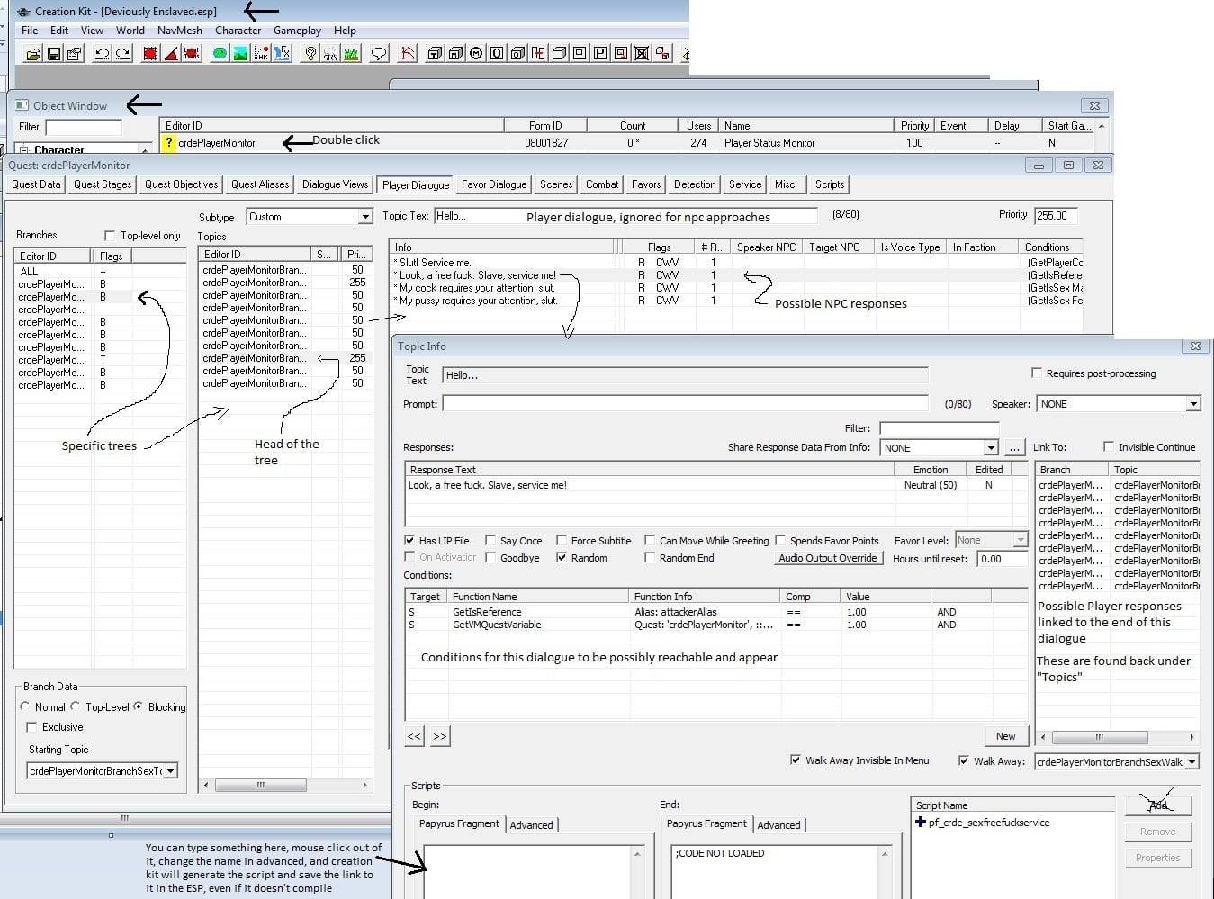1214x899 pixels.
Task: Click the light bulb toolbar icon
Action: click(310, 54)
